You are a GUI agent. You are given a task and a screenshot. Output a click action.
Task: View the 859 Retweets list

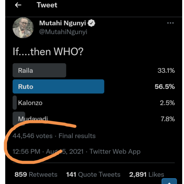(x=36, y=174)
